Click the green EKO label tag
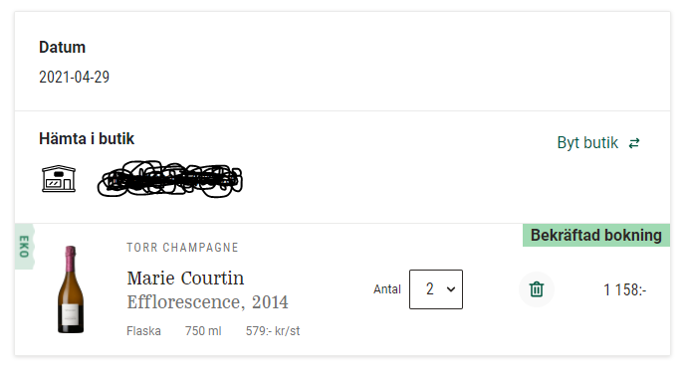 (25, 247)
